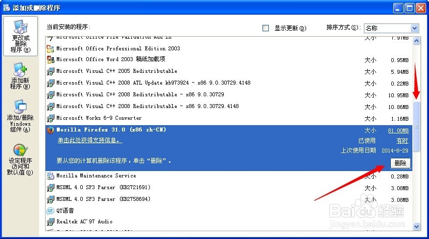Select Microsoft Works 6-9 Converter entry

[x=99, y=118]
